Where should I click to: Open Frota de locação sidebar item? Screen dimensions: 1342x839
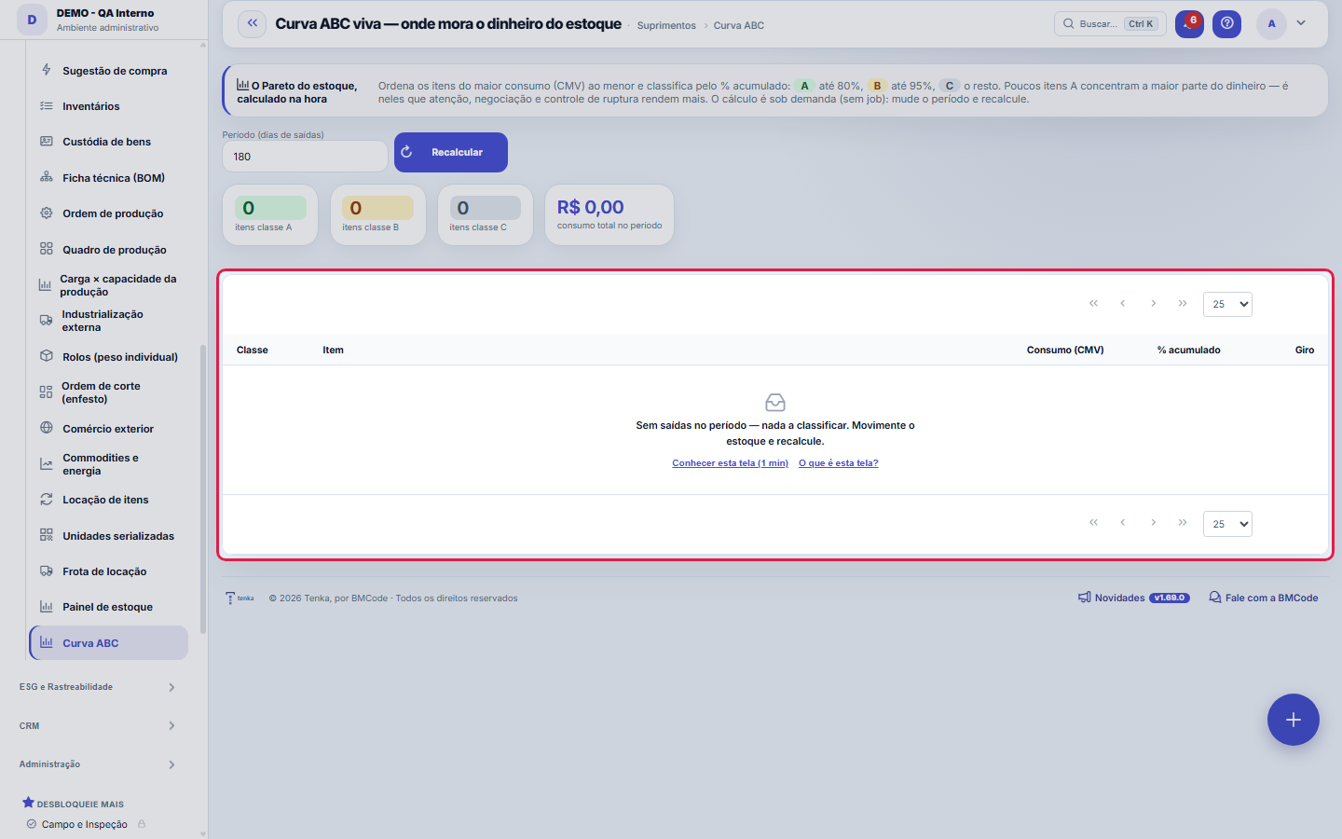[x=108, y=571]
